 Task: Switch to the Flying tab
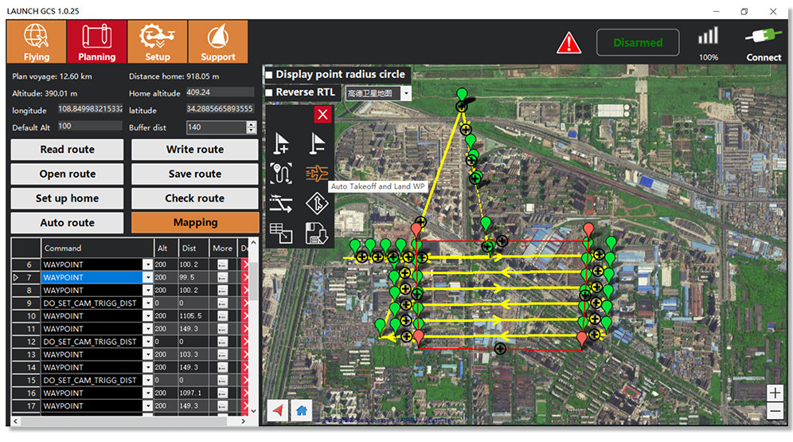[36, 41]
